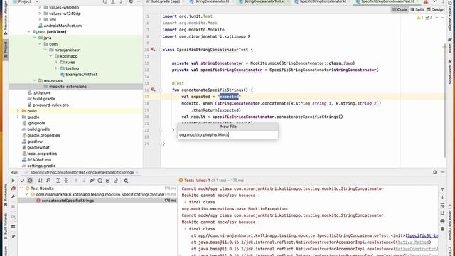Toggle sort tests alphabetically
Image resolution: width=455 pixels, height=256 pixels.
pyautogui.click(x=40, y=181)
